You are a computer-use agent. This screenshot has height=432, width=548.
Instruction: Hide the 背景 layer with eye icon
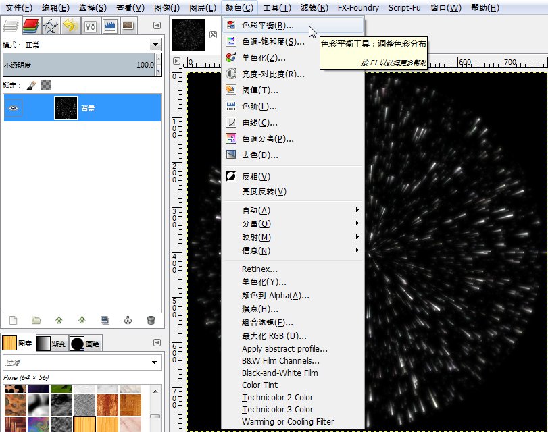point(14,108)
